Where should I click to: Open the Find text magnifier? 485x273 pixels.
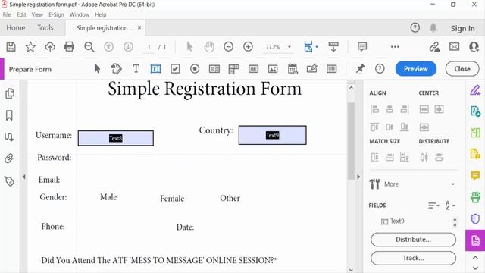tap(89, 47)
